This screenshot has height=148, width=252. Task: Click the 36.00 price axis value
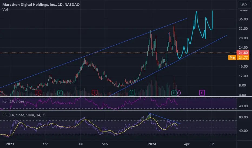tap(243, 19)
